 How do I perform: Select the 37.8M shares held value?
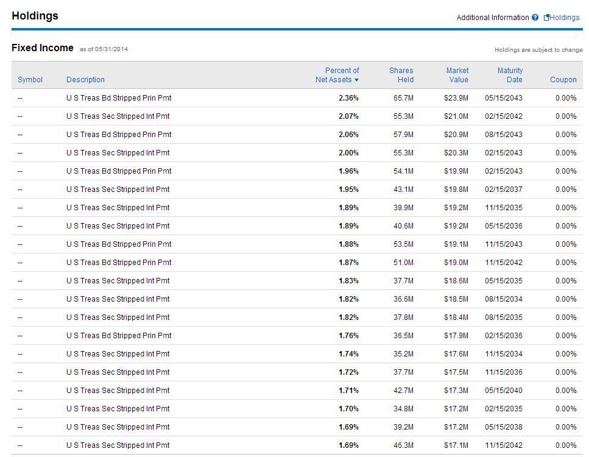pyautogui.click(x=403, y=317)
